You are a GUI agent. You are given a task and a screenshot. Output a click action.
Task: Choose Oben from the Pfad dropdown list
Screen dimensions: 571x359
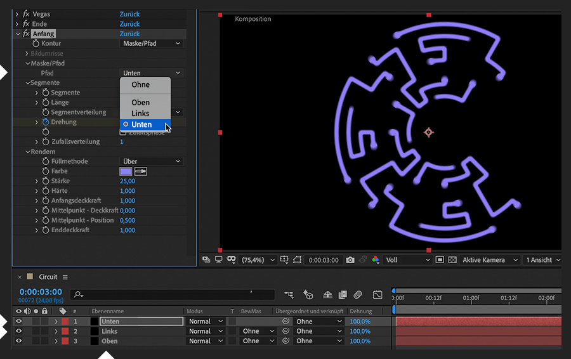[x=141, y=103]
